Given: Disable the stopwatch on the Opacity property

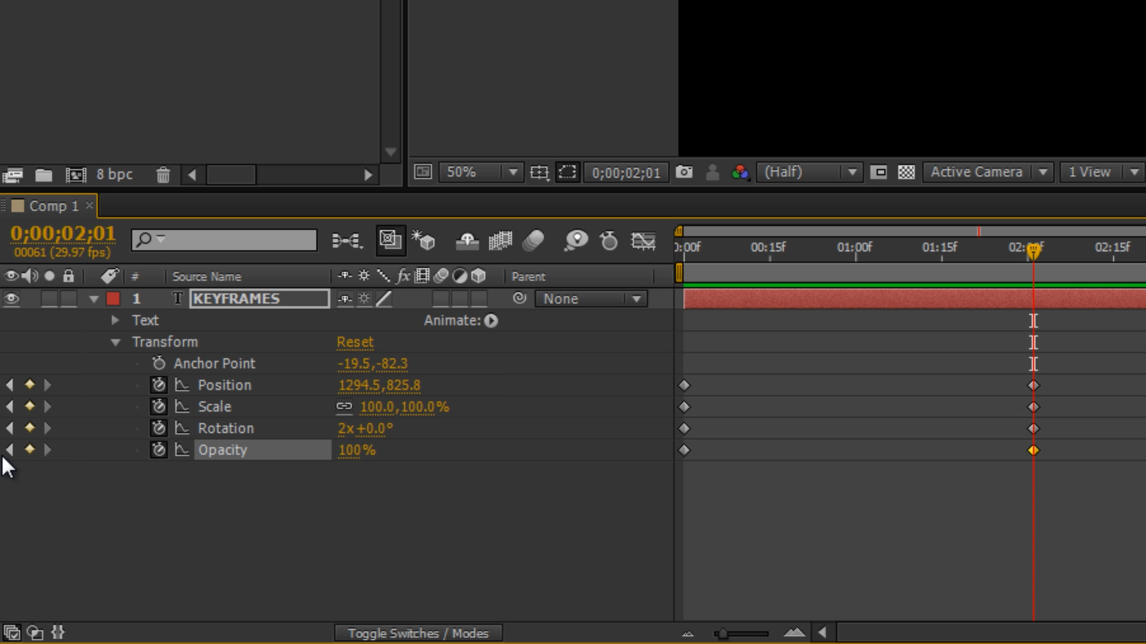Looking at the screenshot, I should (158, 450).
